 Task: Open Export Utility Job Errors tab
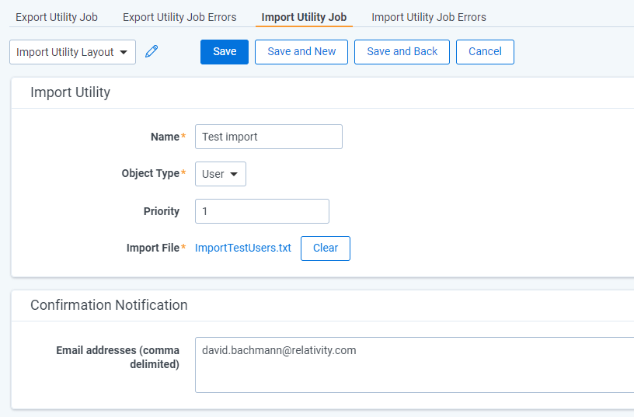[x=179, y=17]
